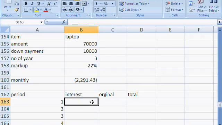
Task: Open the Number dialog launcher
Action: pos(114,15)
